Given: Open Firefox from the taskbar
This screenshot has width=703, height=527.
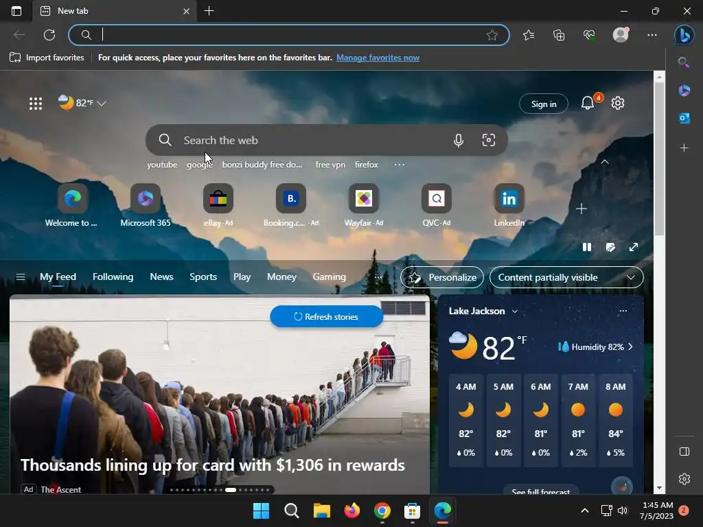Looking at the screenshot, I should point(352,511).
